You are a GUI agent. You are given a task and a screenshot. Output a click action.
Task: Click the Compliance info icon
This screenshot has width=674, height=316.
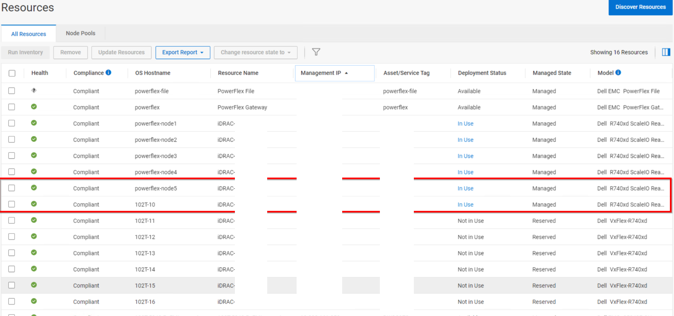109,72
